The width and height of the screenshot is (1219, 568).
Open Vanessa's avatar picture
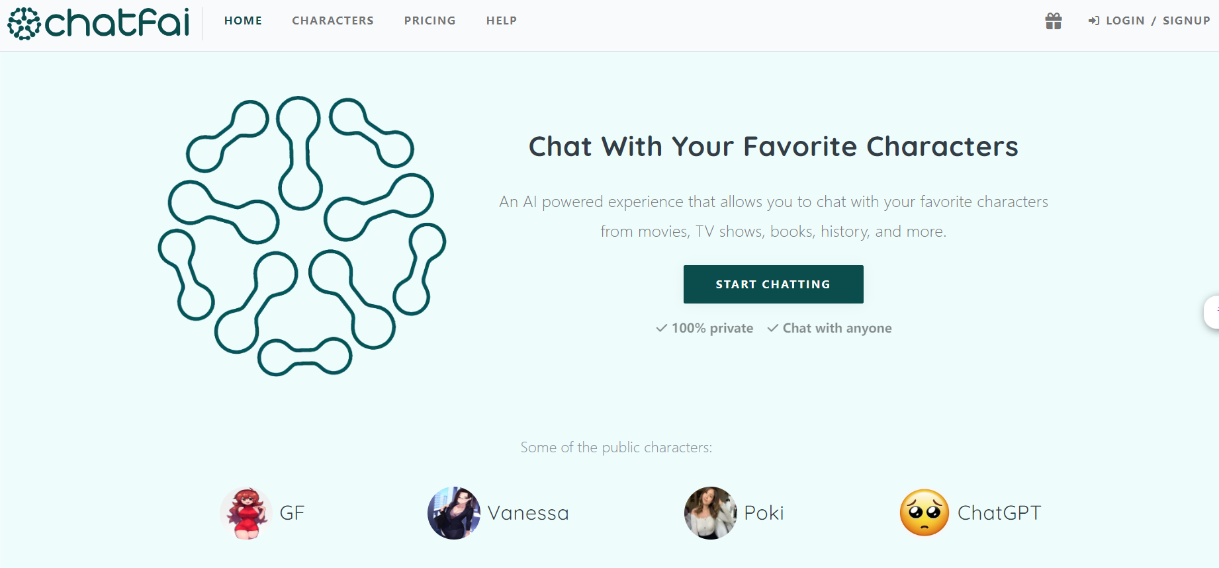pos(454,513)
